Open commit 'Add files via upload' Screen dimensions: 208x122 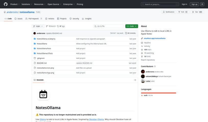tap(84, 68)
